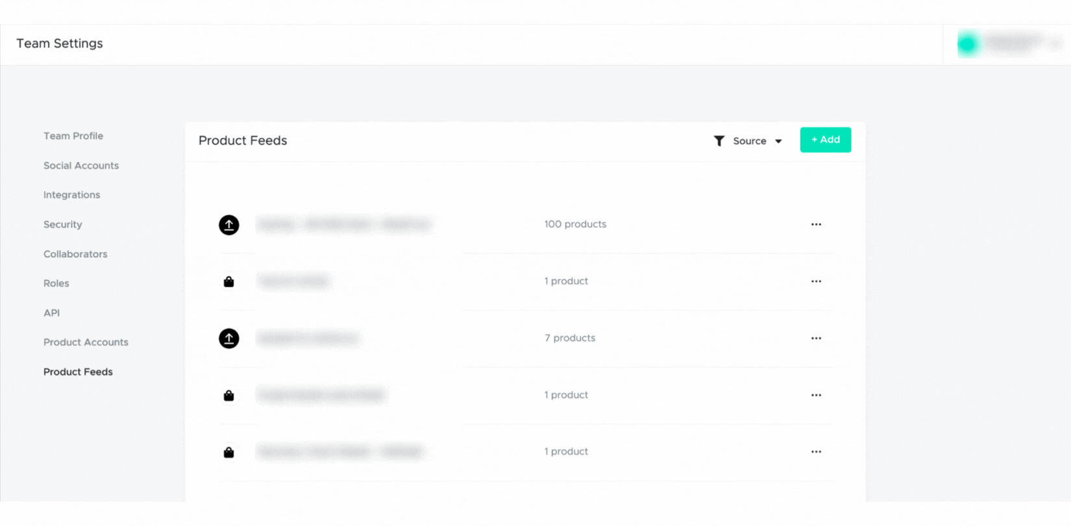Go to Social Accounts settings

click(x=81, y=166)
